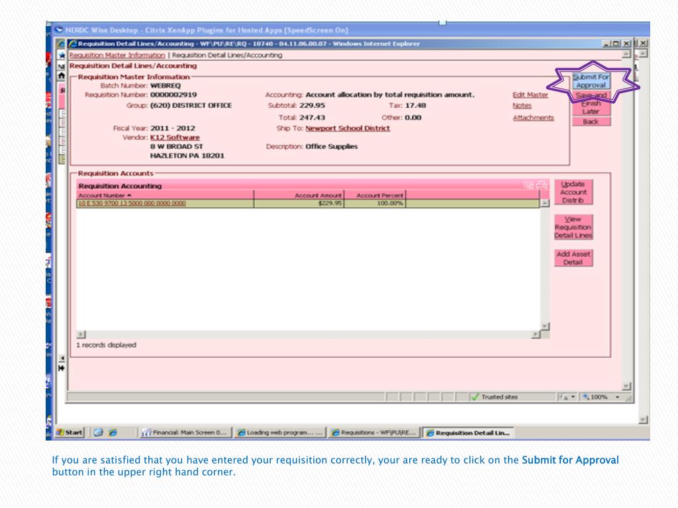This screenshot has width=678, height=508.
Task: Go to Requisition Master Information breadcrumb
Action: pyautogui.click(x=117, y=55)
